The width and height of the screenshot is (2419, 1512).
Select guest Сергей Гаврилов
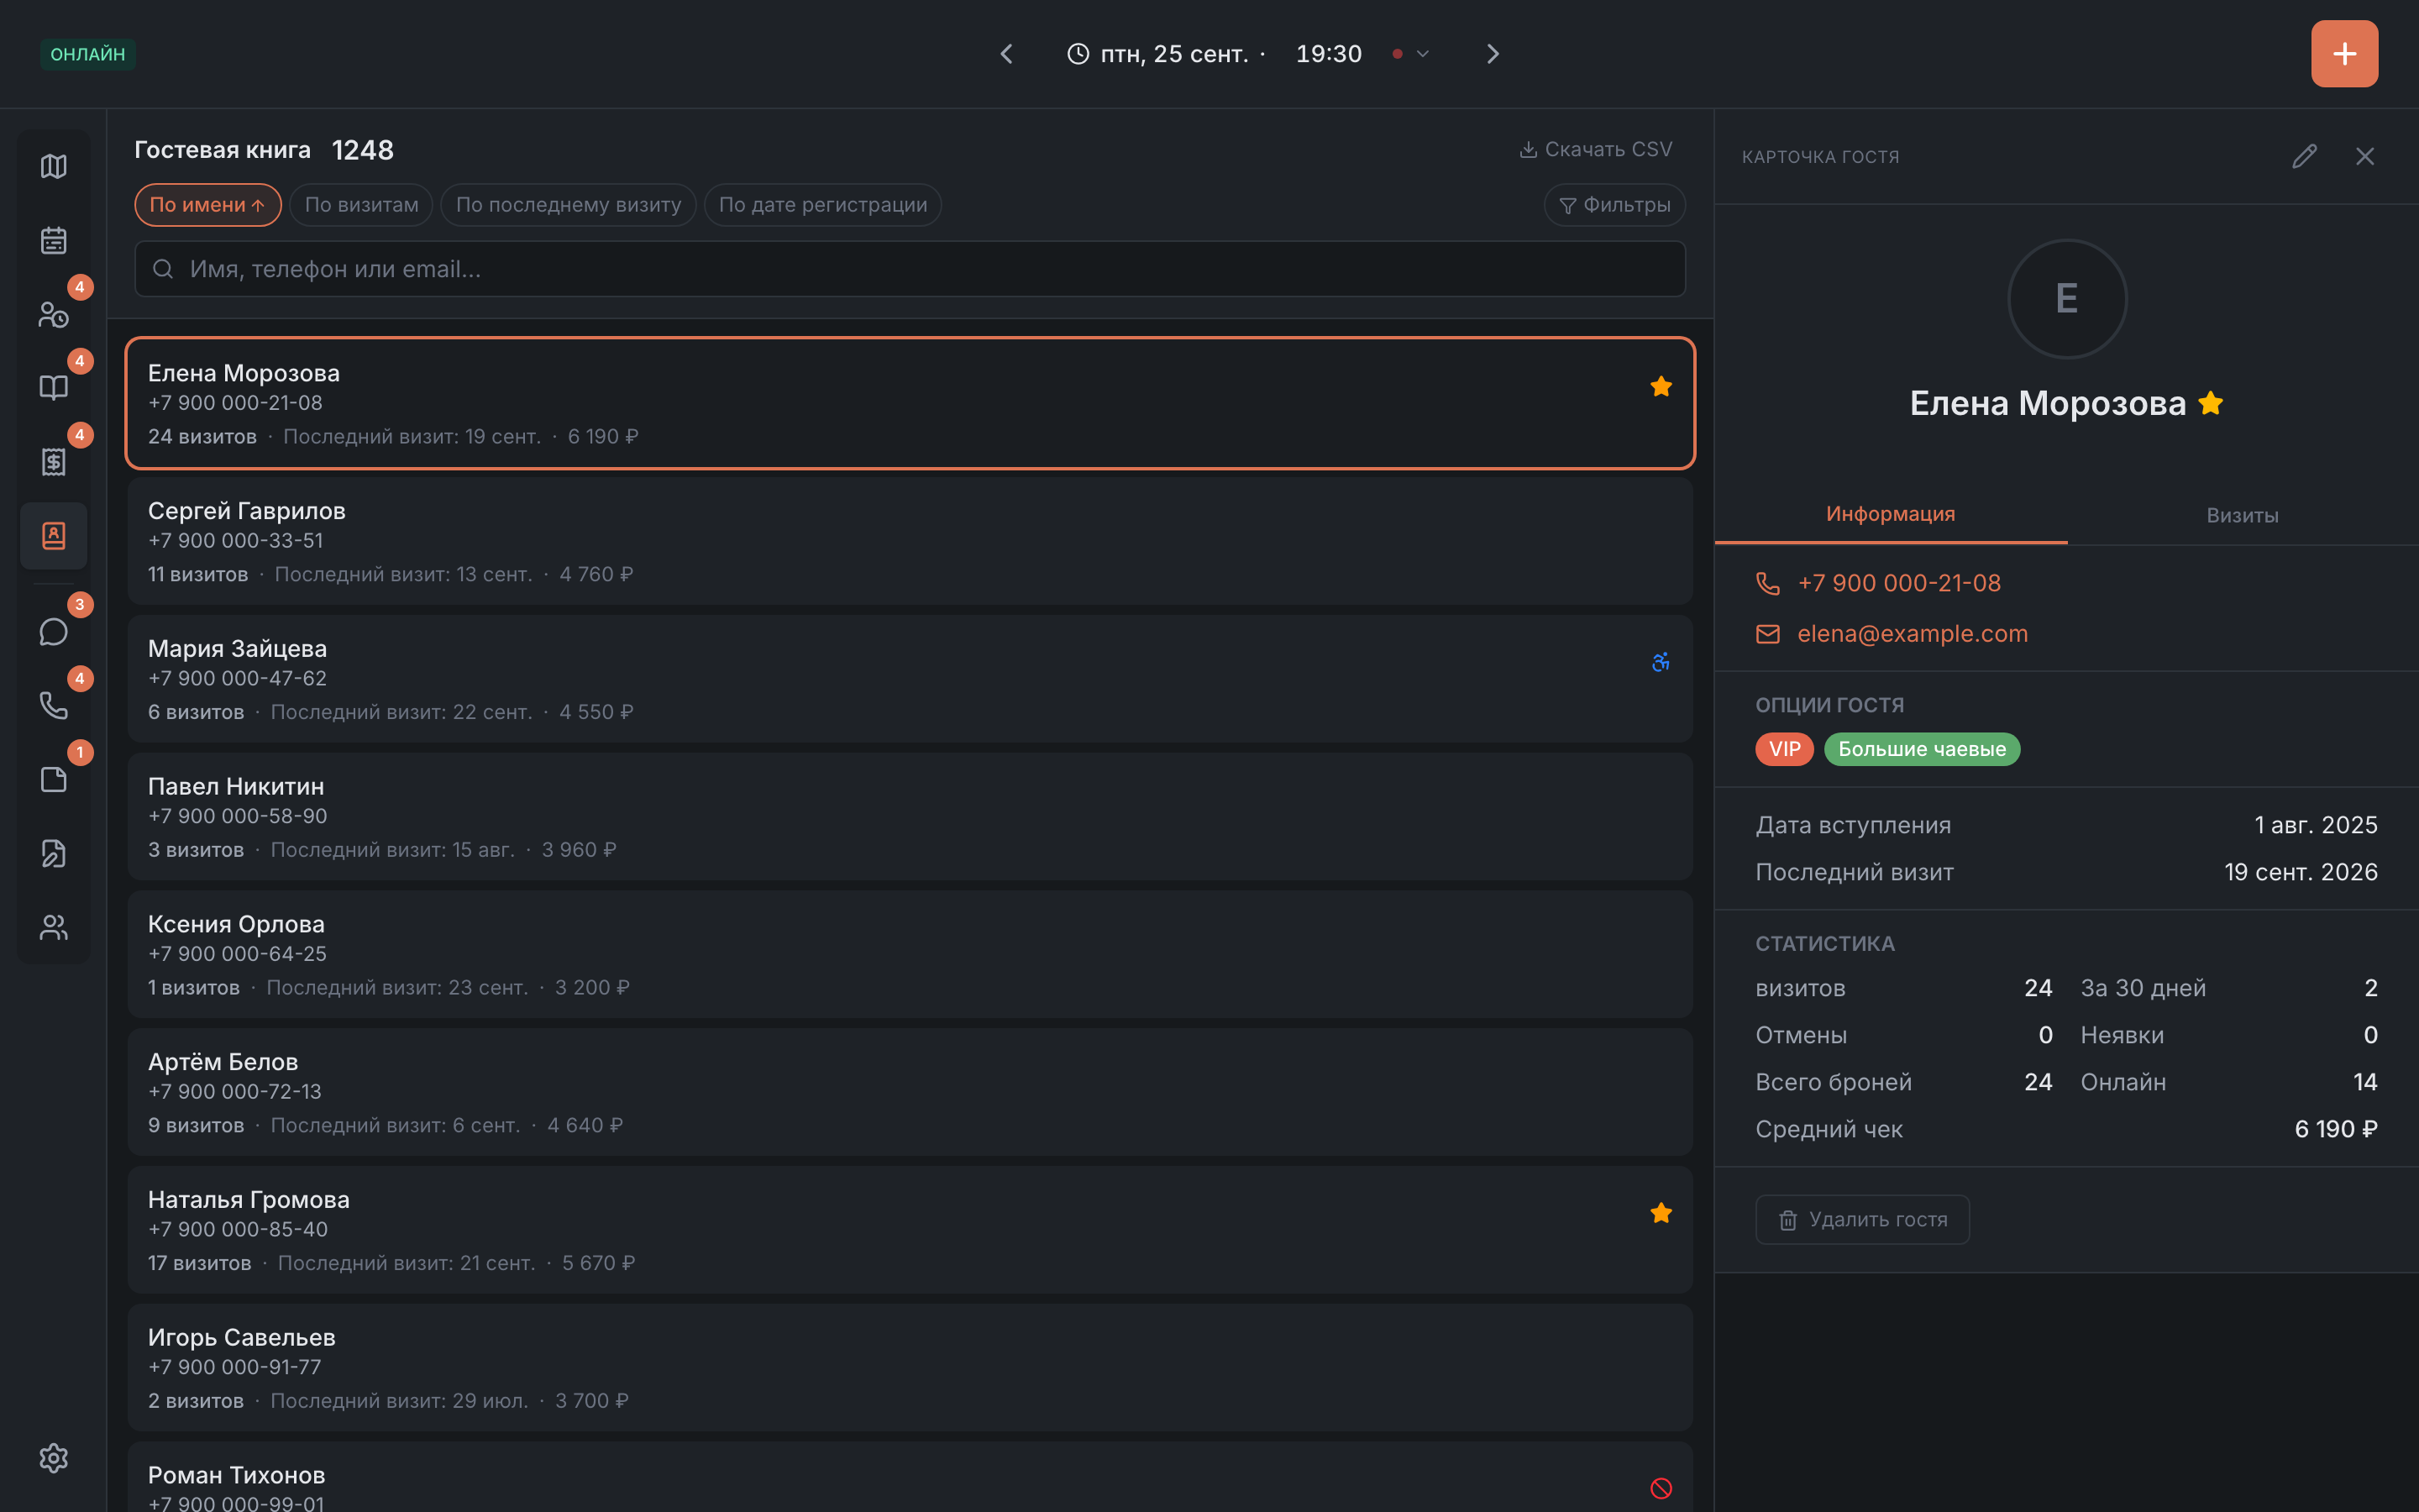coord(910,541)
